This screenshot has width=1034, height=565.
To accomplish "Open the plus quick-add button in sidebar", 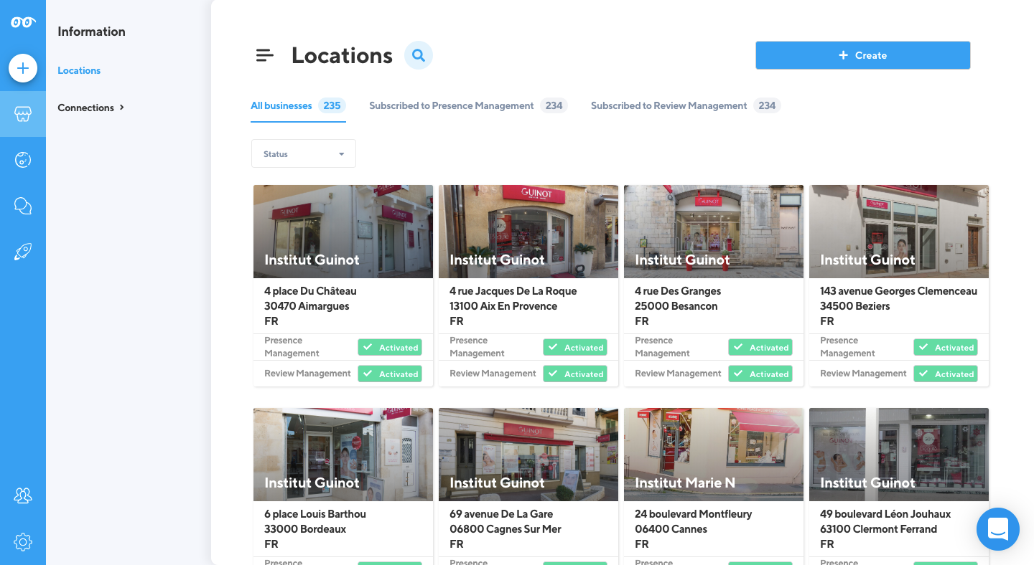I will pos(23,68).
